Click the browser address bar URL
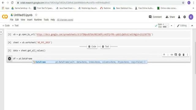The height and width of the screenshot is (110, 196). (x=65, y=3)
